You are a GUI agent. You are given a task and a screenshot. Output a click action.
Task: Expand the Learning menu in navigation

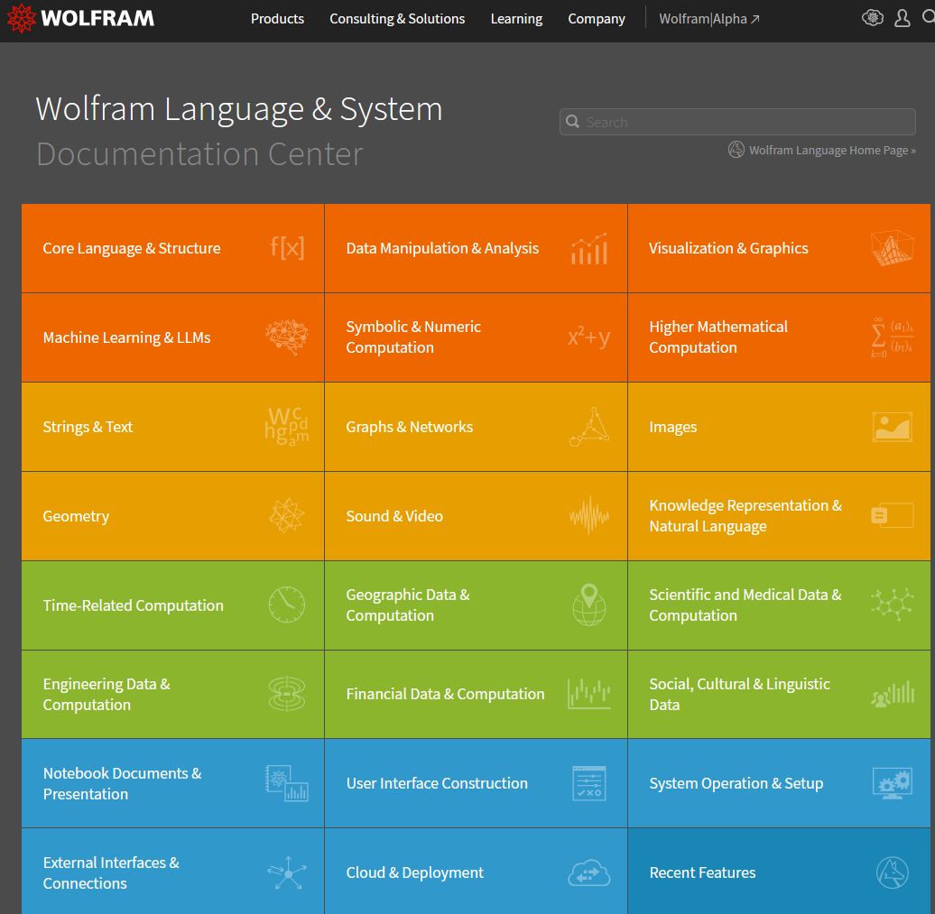point(516,18)
